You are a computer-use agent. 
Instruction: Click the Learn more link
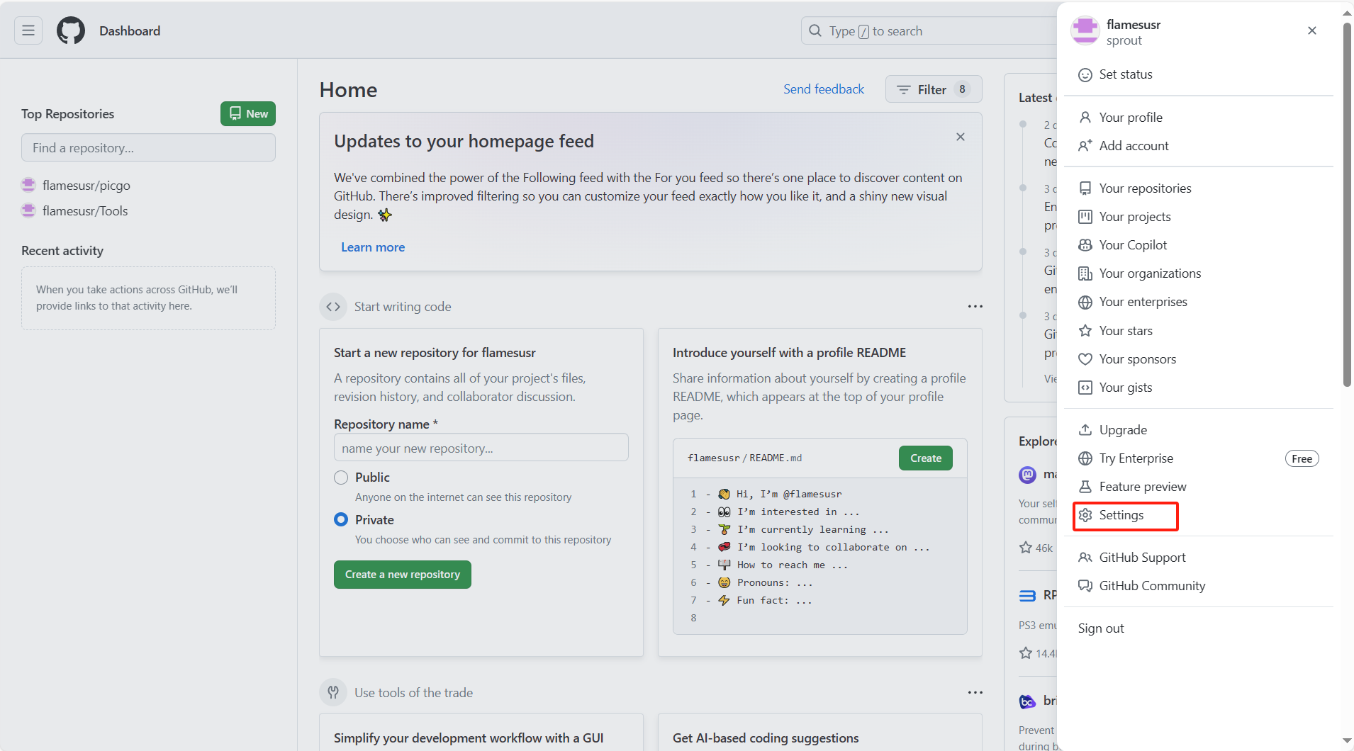tap(373, 247)
